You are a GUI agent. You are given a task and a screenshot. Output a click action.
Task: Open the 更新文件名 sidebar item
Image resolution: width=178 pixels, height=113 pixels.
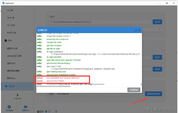click(x=12, y=48)
